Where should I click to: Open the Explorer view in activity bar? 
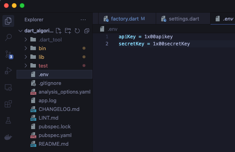[x=8, y=21]
